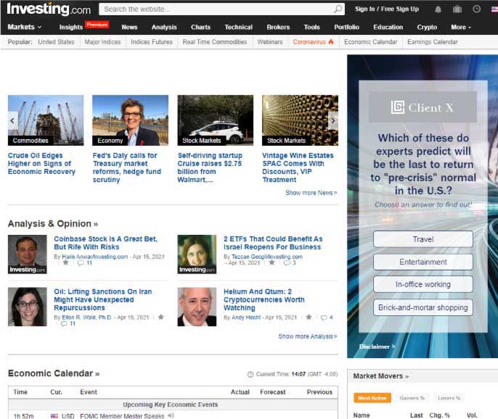Image resolution: width=498 pixels, height=419 pixels.
Task: Star the 2 ETFs Israel article
Action: click(x=272, y=262)
